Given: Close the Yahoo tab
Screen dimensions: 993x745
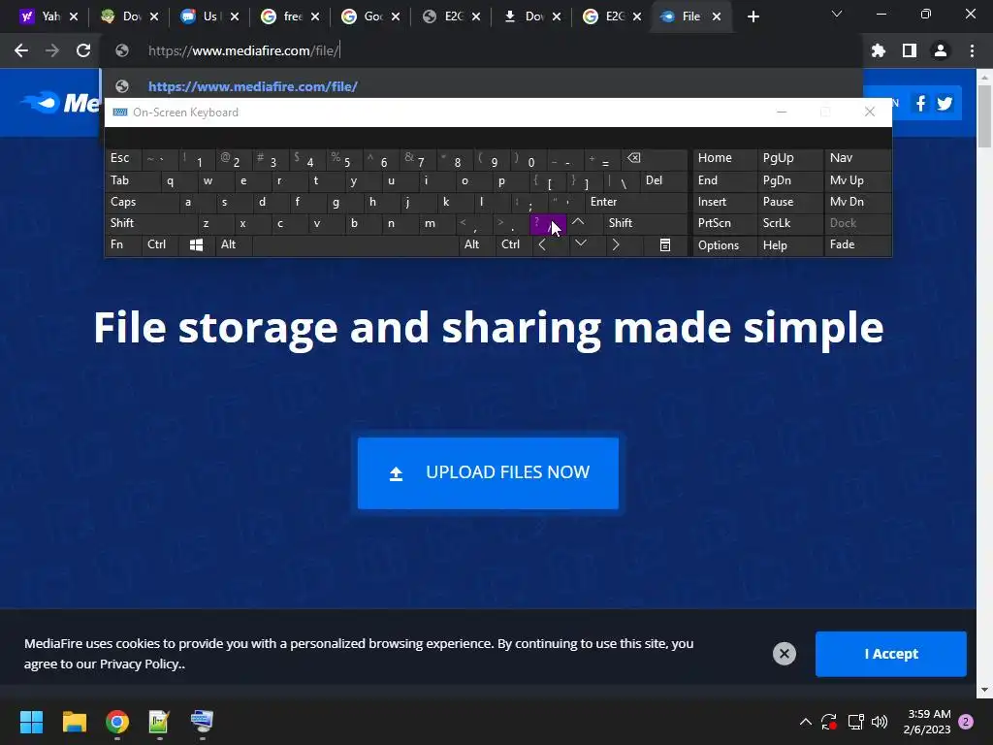Looking at the screenshot, I should [74, 17].
